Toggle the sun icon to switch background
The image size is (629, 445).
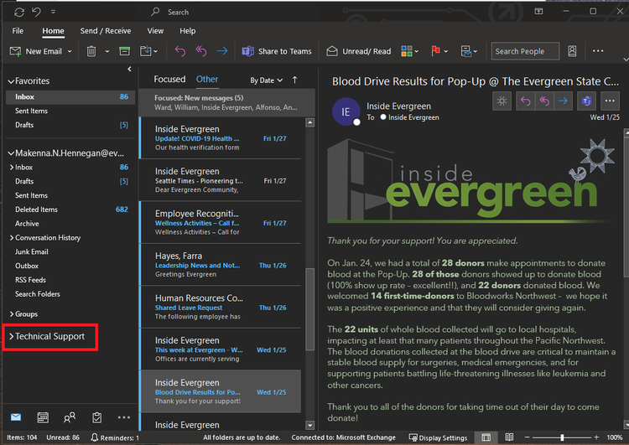coord(502,101)
